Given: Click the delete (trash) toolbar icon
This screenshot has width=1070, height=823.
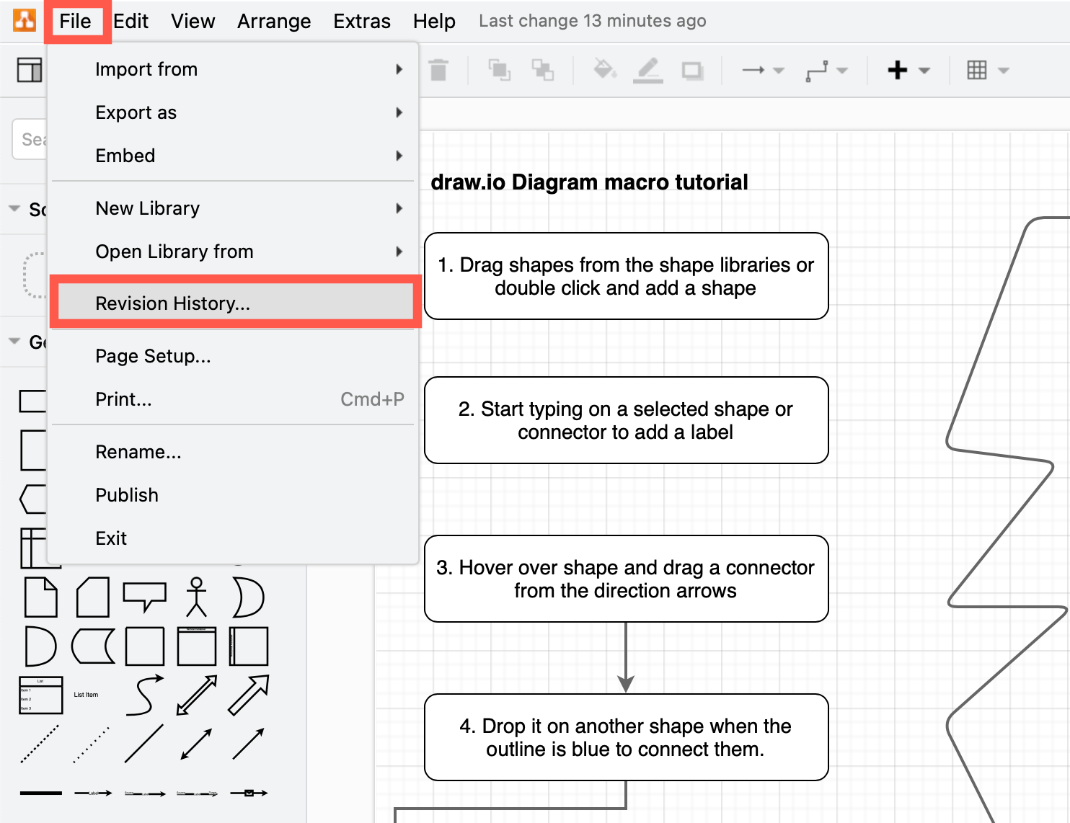Looking at the screenshot, I should (439, 70).
